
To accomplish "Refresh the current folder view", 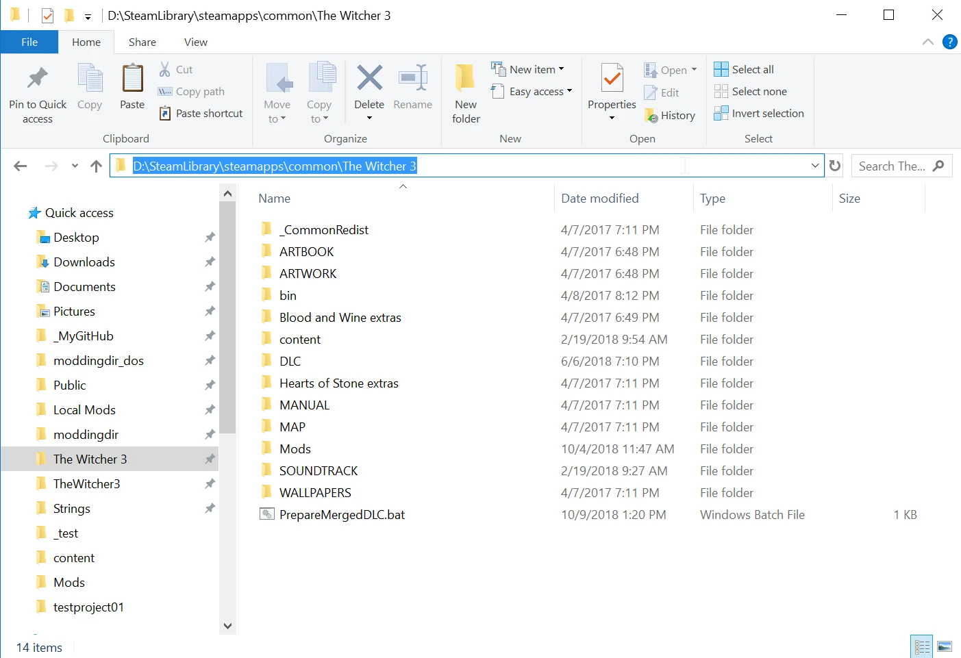I will point(835,166).
